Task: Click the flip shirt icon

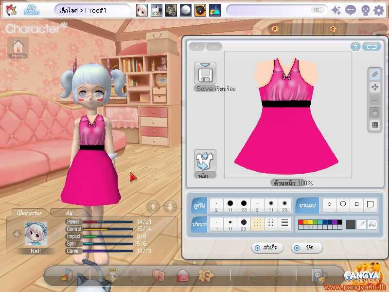Action: [205, 161]
